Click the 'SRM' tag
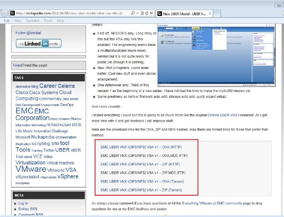 [x=55, y=144]
